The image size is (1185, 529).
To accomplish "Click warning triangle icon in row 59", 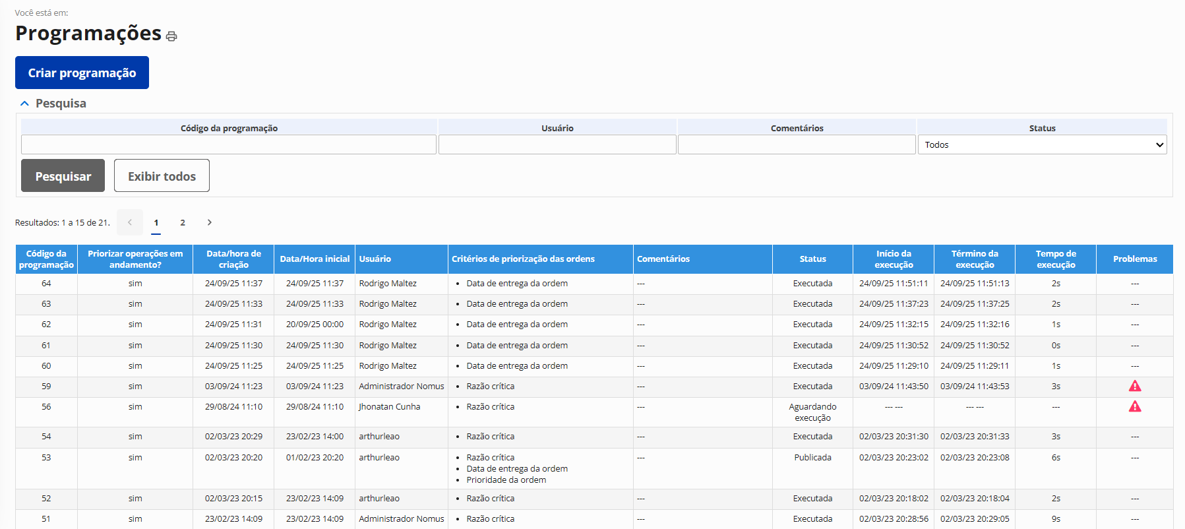I will (x=1134, y=386).
